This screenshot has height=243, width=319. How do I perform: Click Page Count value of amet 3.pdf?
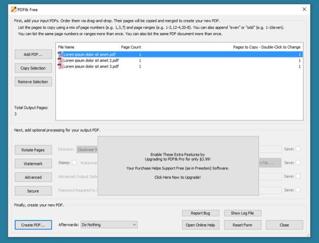[x=140, y=66]
